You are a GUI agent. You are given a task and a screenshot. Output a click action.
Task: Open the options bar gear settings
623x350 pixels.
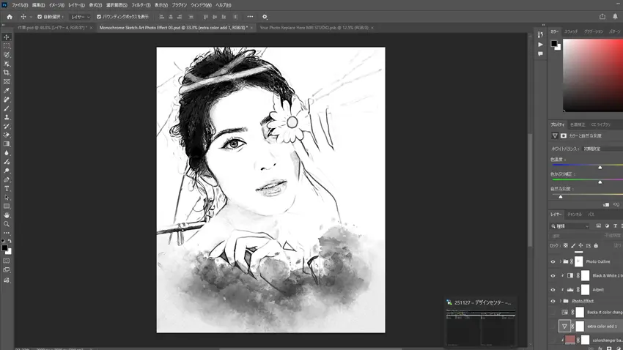click(x=265, y=17)
